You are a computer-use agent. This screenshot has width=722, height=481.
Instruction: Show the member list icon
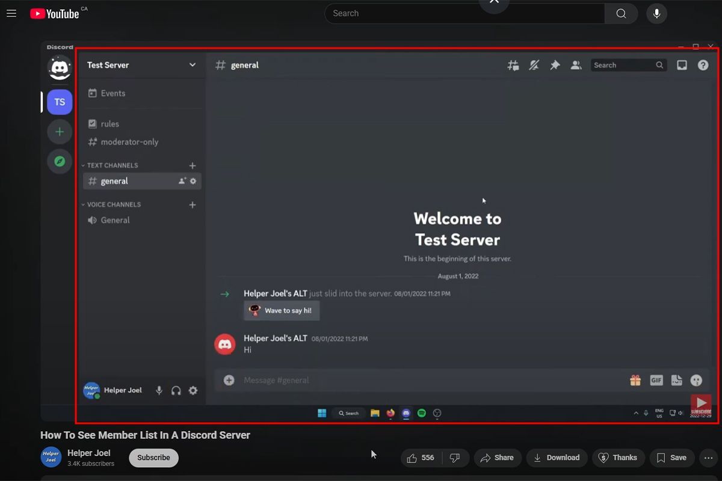pos(576,65)
